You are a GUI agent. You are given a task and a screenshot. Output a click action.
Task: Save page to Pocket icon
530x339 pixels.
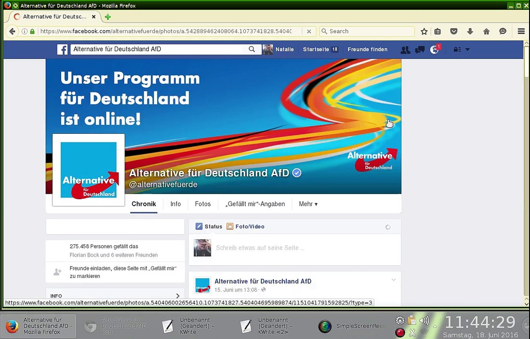tap(454, 32)
